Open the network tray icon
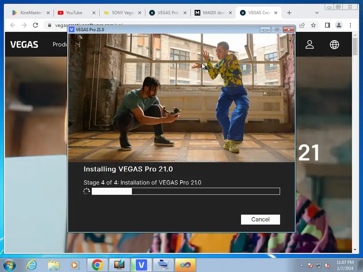 (x=319, y=265)
